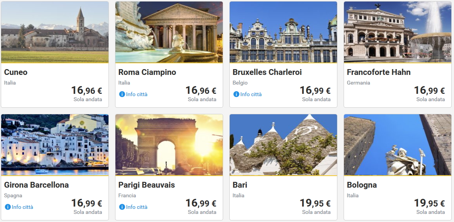Open the Info città link for Roma Ciampino

coord(137,94)
